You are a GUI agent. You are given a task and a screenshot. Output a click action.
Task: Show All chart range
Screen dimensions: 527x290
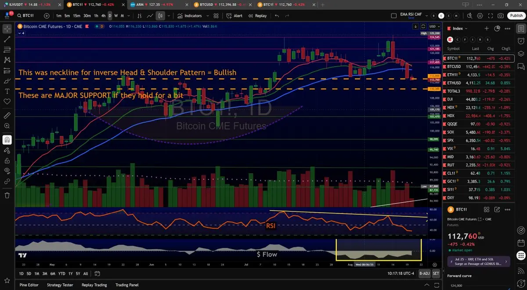coord(85,273)
